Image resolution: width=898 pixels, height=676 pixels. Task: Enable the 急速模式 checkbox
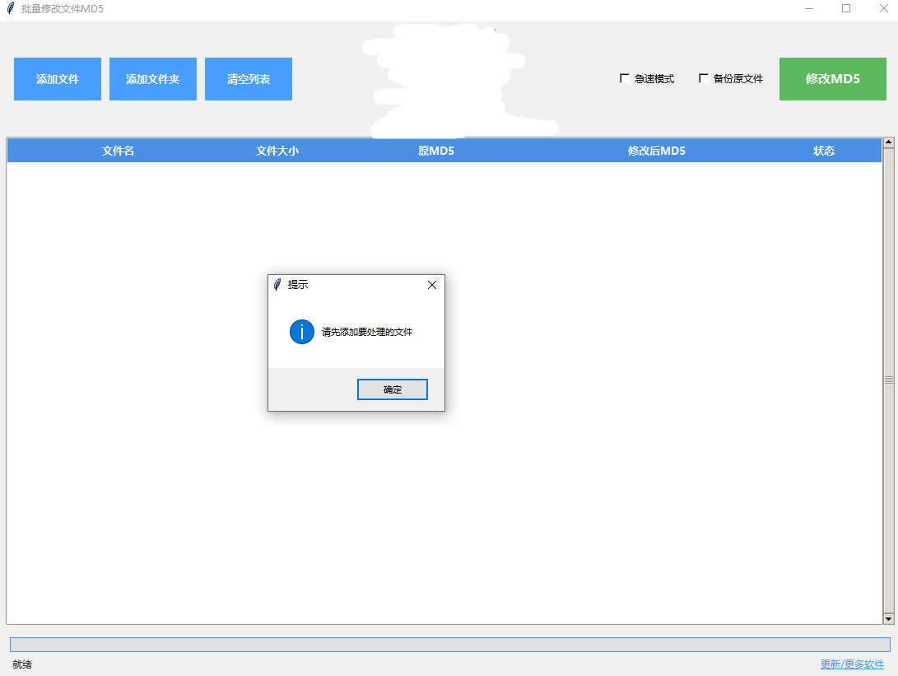[625, 79]
